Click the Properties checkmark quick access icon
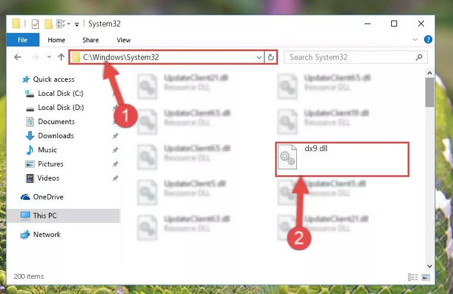Screen dimensions: 453x294 tap(35, 24)
